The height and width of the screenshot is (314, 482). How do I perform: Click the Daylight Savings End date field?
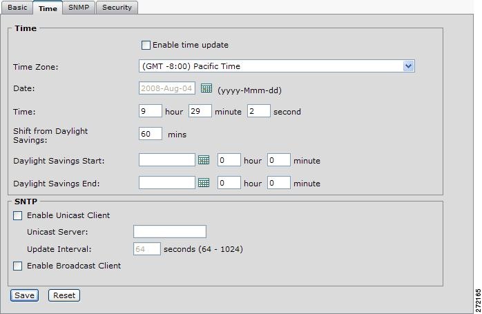(x=167, y=182)
